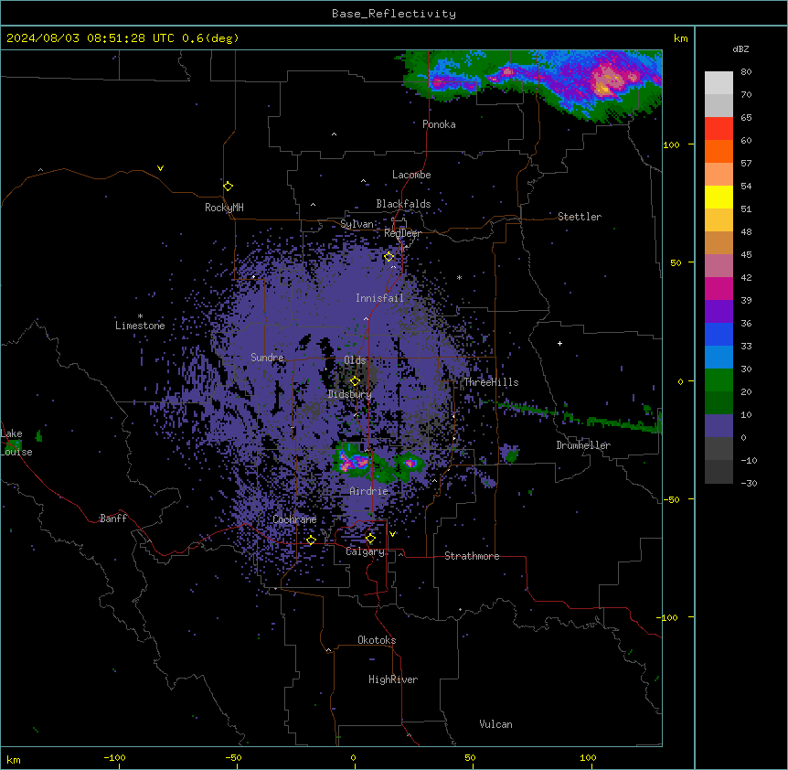Screen dimensions: 788x770
Task: Click the HighRiver label
Action: 392,679
